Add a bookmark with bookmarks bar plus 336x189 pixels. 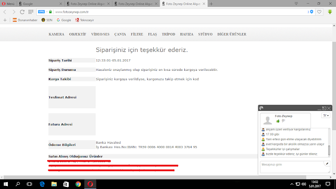[5, 20]
